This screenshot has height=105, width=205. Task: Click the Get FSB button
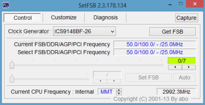172,32
